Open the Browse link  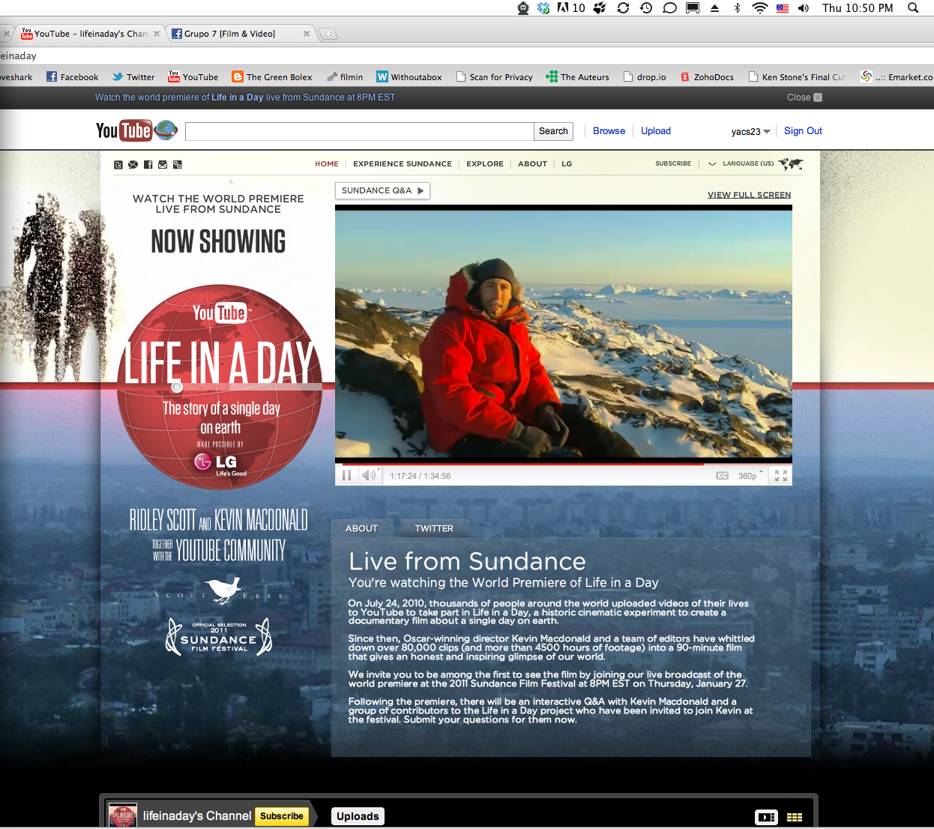tap(609, 130)
